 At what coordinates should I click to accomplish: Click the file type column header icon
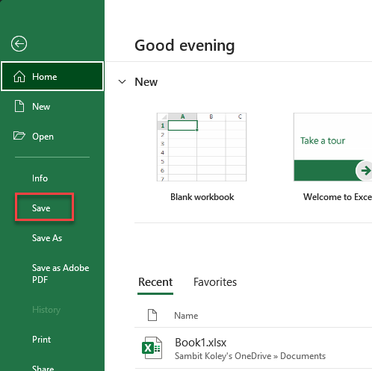tap(152, 315)
